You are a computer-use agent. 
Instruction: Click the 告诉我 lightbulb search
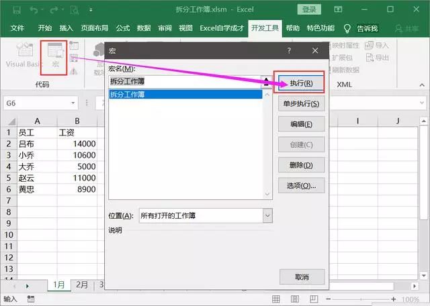point(361,28)
